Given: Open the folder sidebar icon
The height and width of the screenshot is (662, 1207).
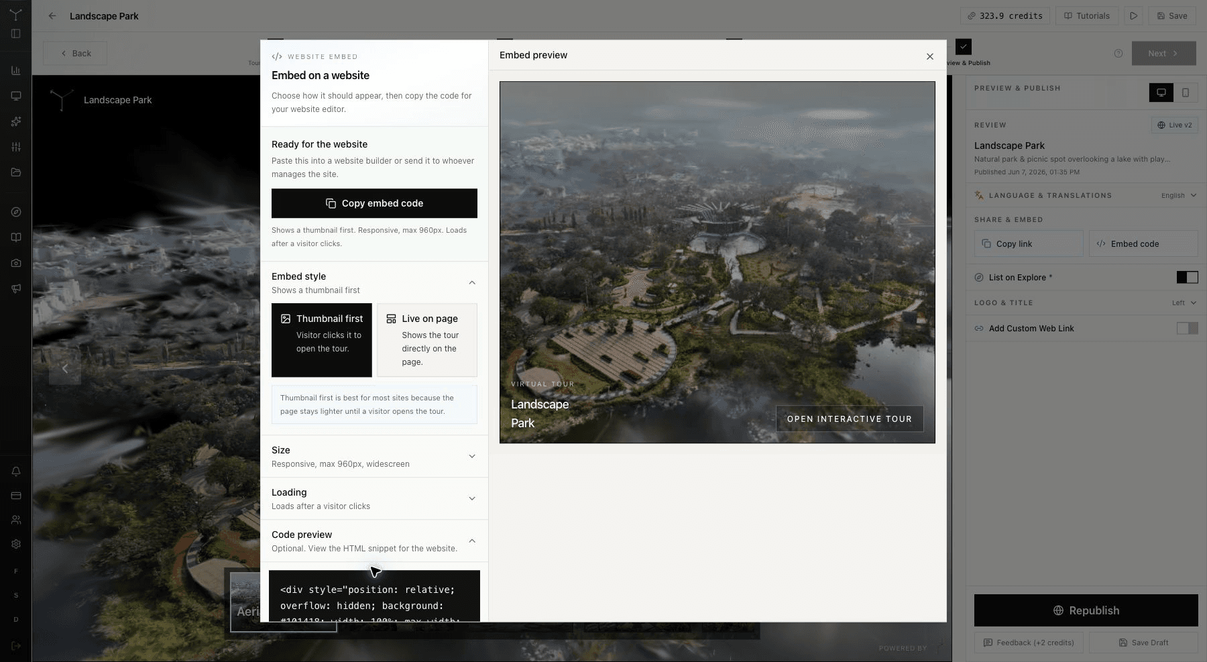Looking at the screenshot, I should pos(15,172).
